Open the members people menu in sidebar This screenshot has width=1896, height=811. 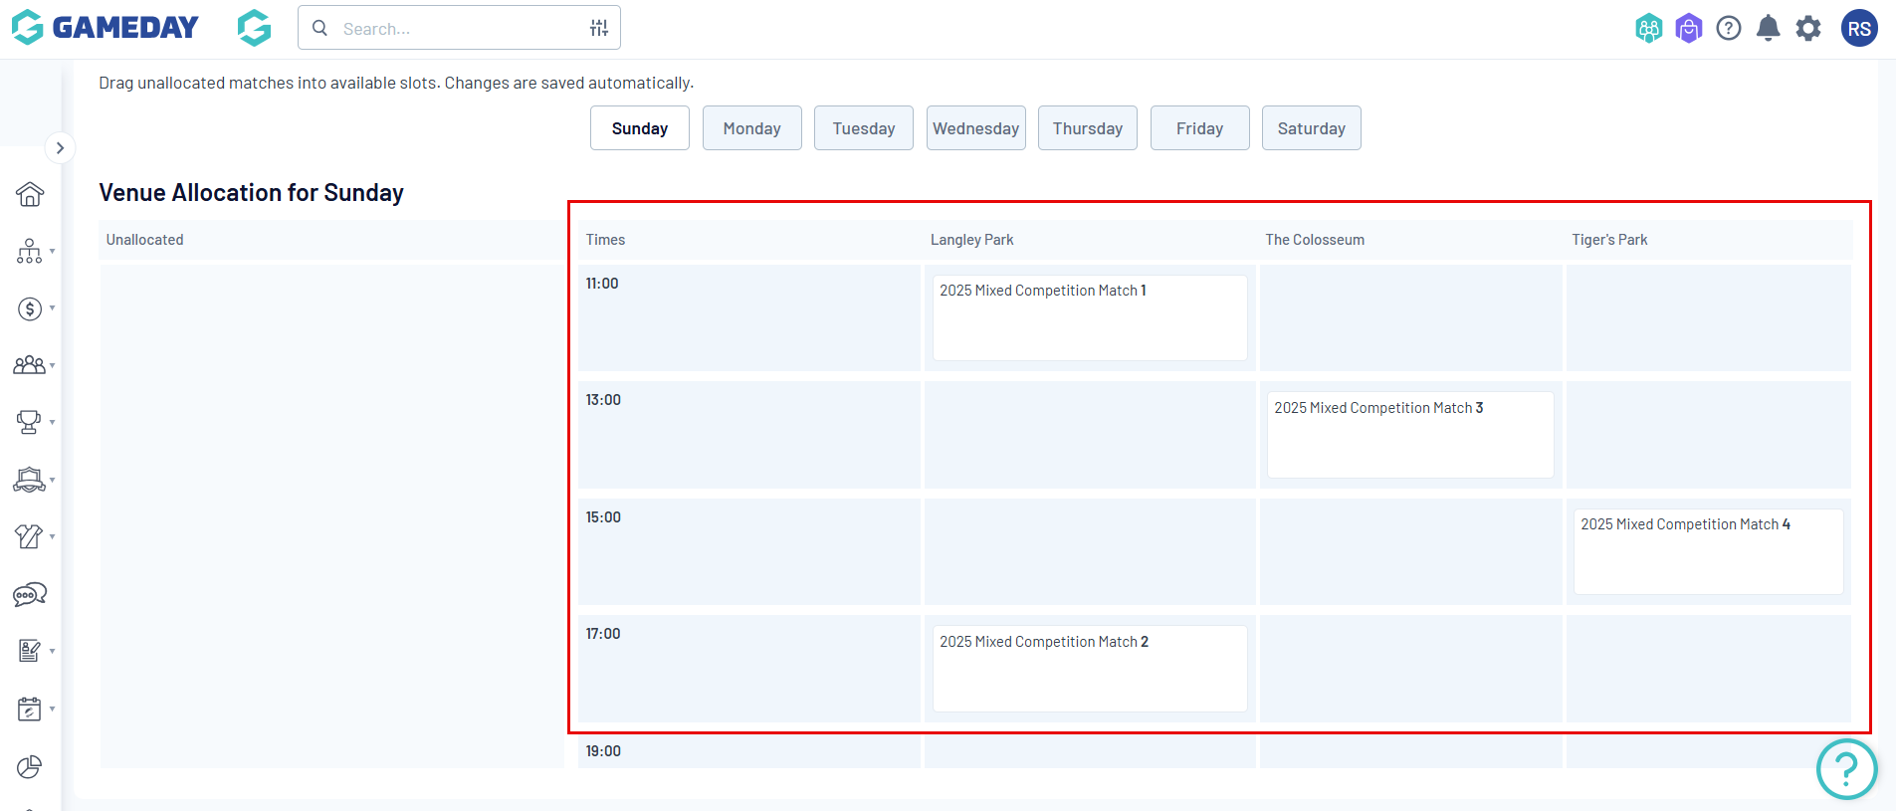[x=30, y=365]
